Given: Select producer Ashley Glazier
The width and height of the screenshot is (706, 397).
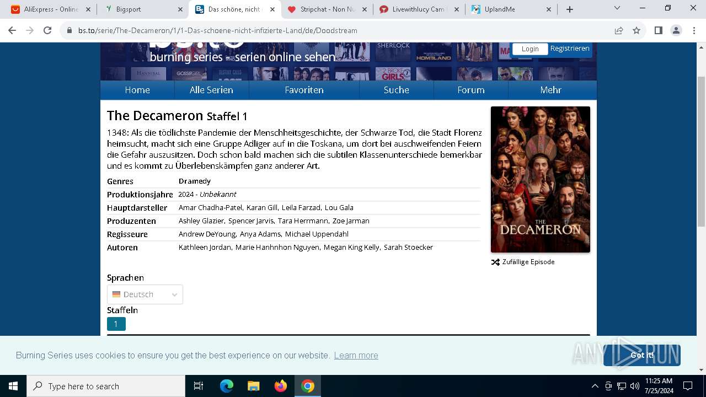Looking at the screenshot, I should click(201, 221).
